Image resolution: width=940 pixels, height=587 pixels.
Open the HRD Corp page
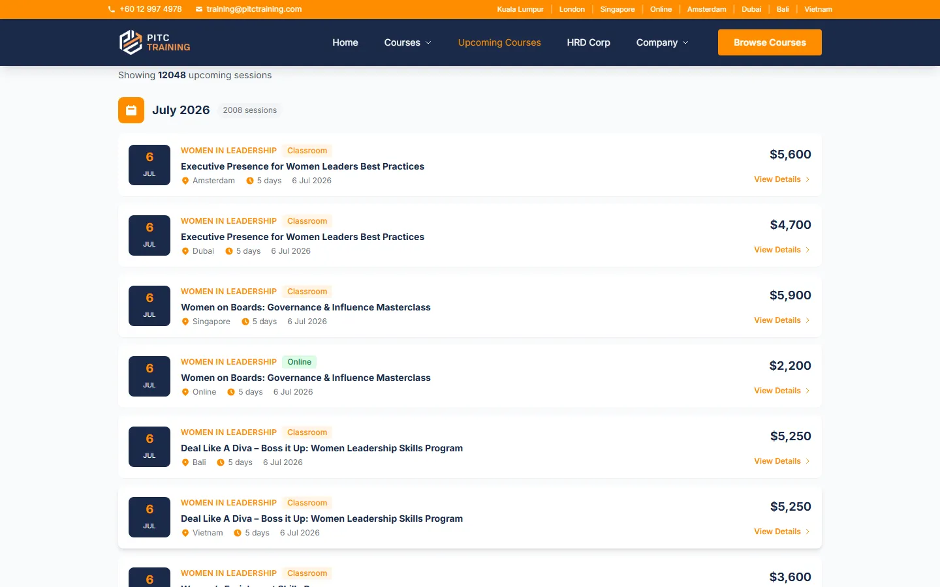589,42
